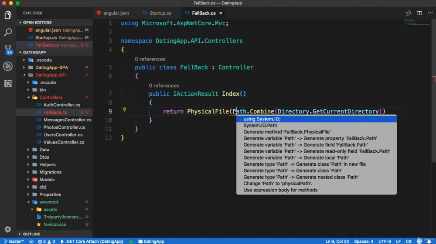Viewport: 436px width, 244px height.
Task: Change indentation via Spaces: 4
Action: (x=364, y=241)
